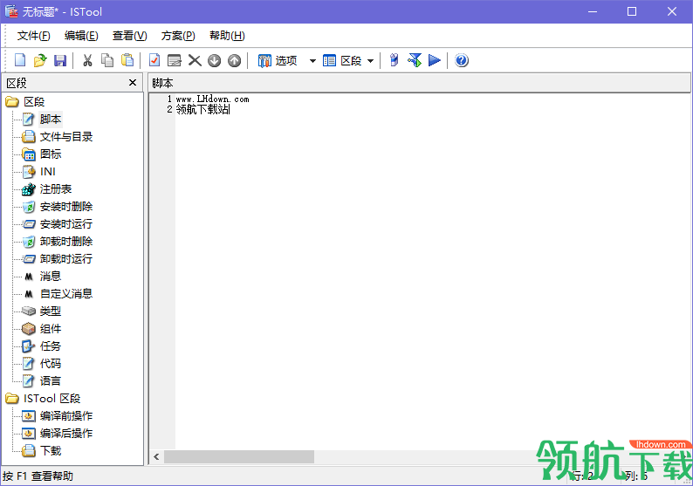The height and width of the screenshot is (486, 693).
Task: Click horizontal scrollbar left arrow
Action: point(156,456)
